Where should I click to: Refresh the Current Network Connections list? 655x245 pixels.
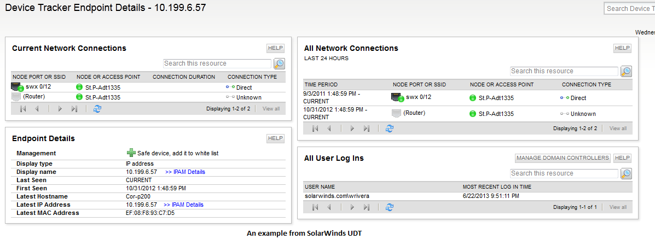tap(97, 109)
